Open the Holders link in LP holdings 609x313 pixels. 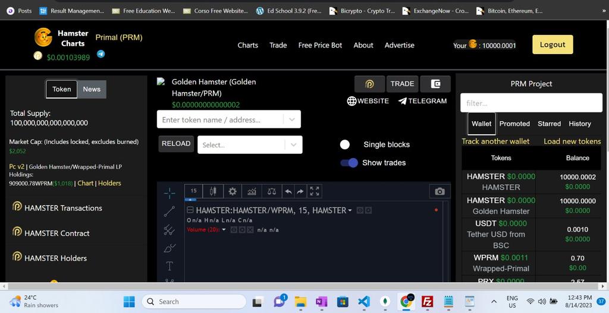[x=109, y=183]
